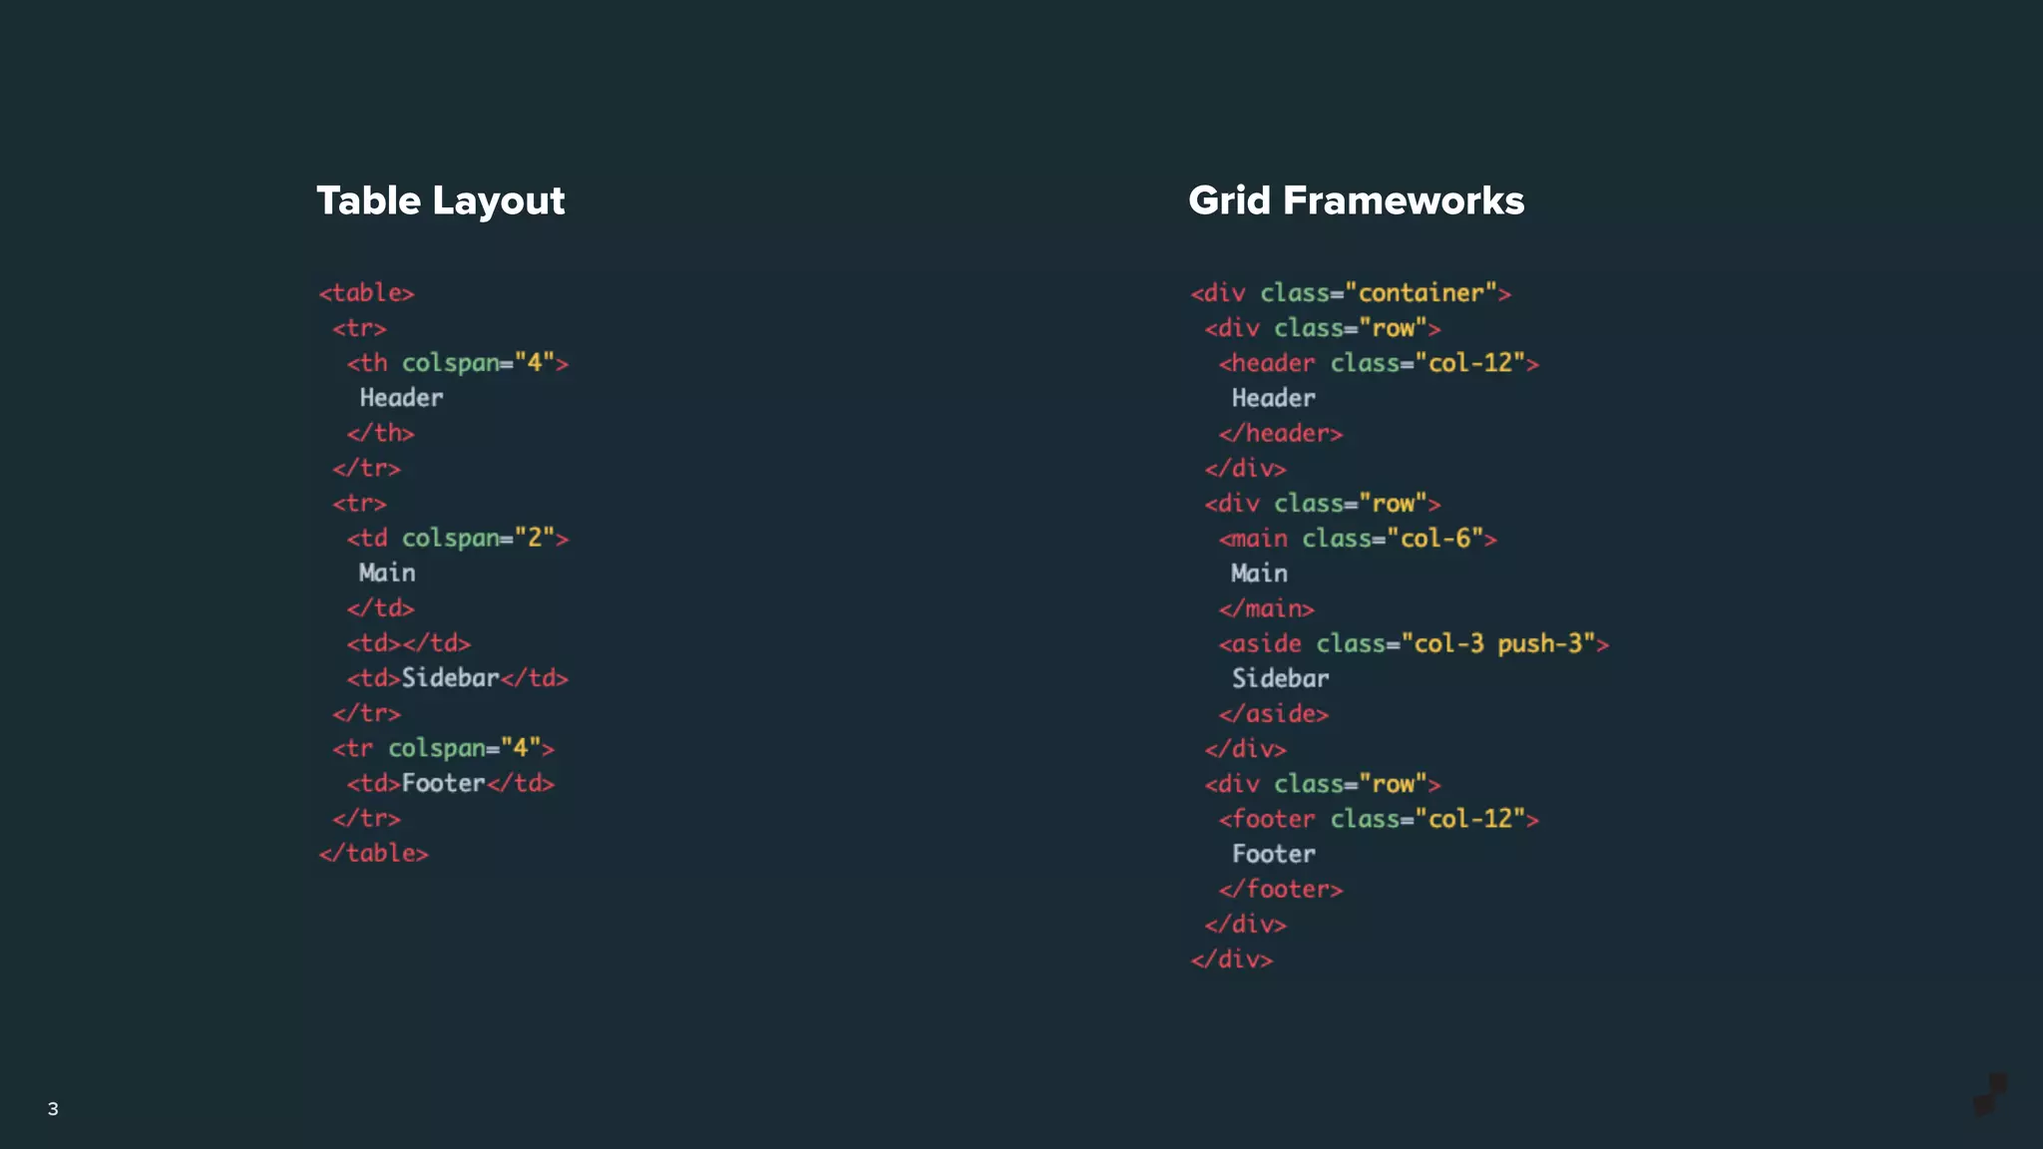
Task: Click the </main> closing tag
Action: click(x=1267, y=608)
